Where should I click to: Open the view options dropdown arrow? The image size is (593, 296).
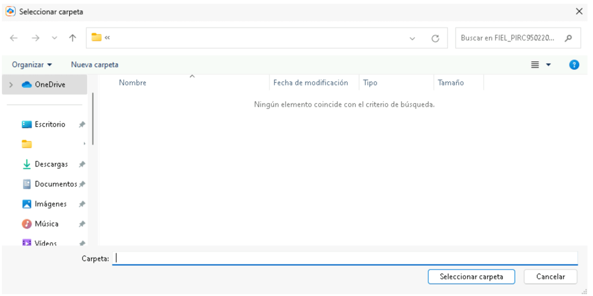[549, 65]
